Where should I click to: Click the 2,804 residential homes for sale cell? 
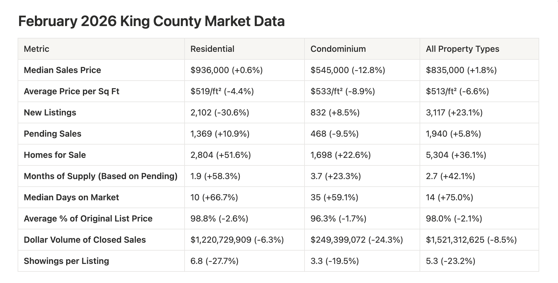coord(220,155)
